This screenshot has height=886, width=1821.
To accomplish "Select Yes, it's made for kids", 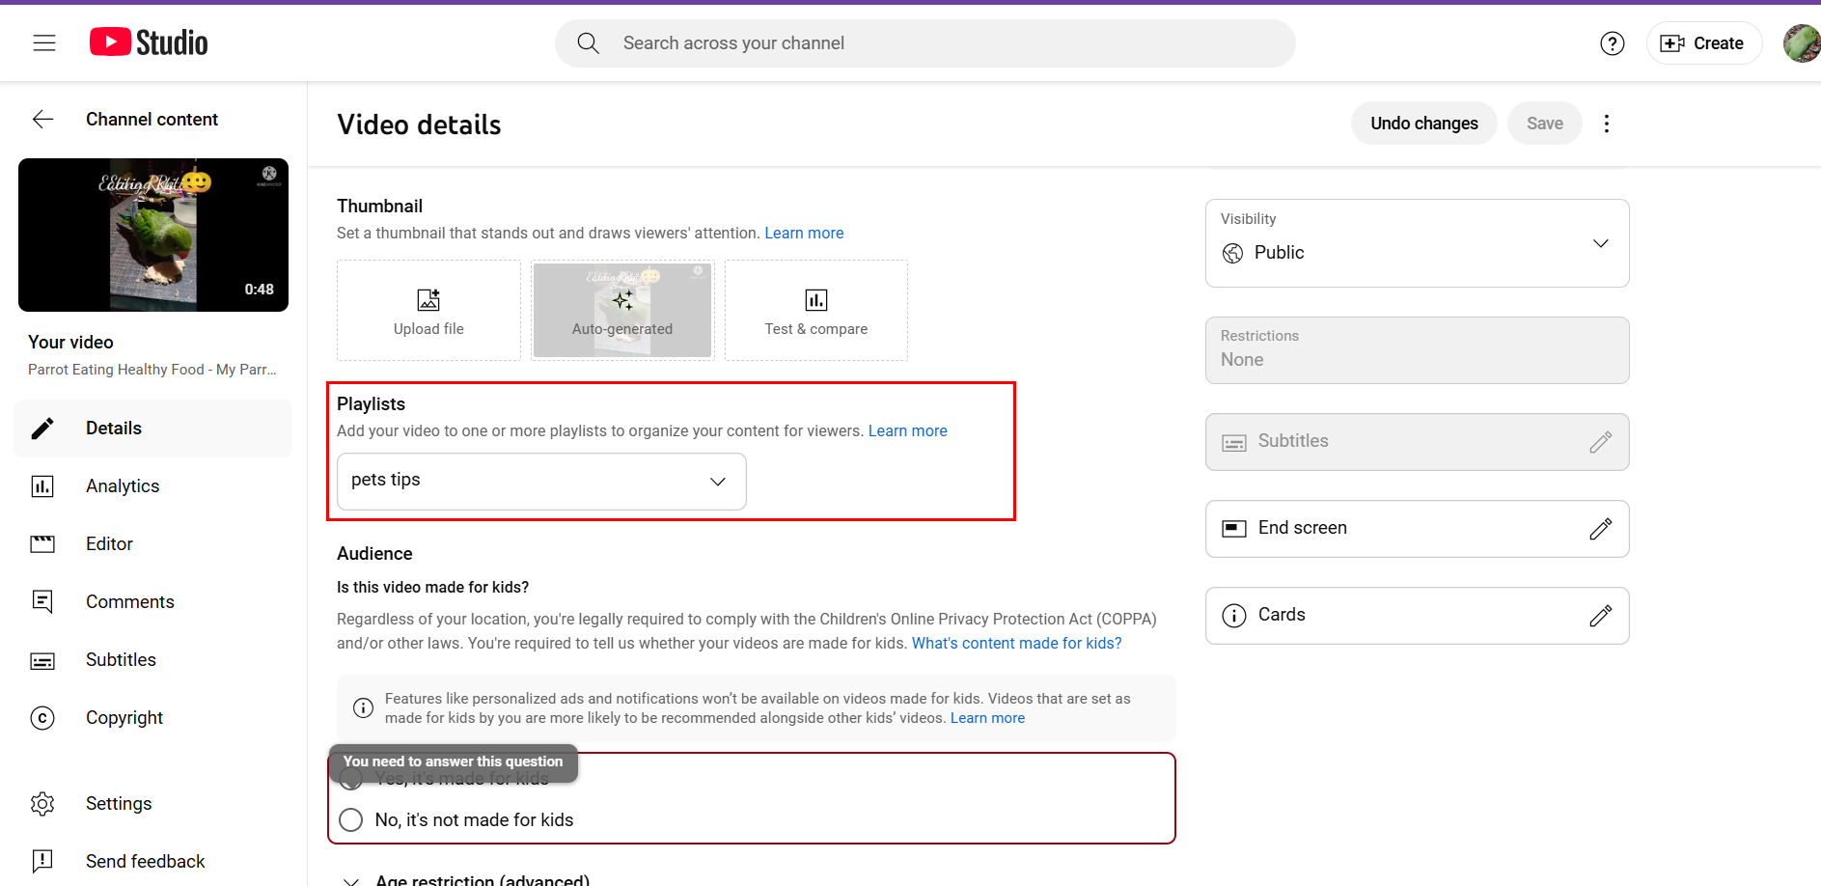I will point(350,778).
